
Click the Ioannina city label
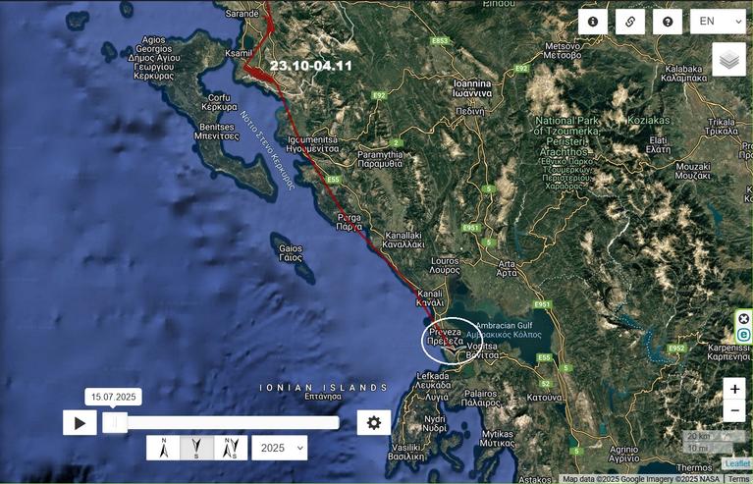(x=472, y=88)
